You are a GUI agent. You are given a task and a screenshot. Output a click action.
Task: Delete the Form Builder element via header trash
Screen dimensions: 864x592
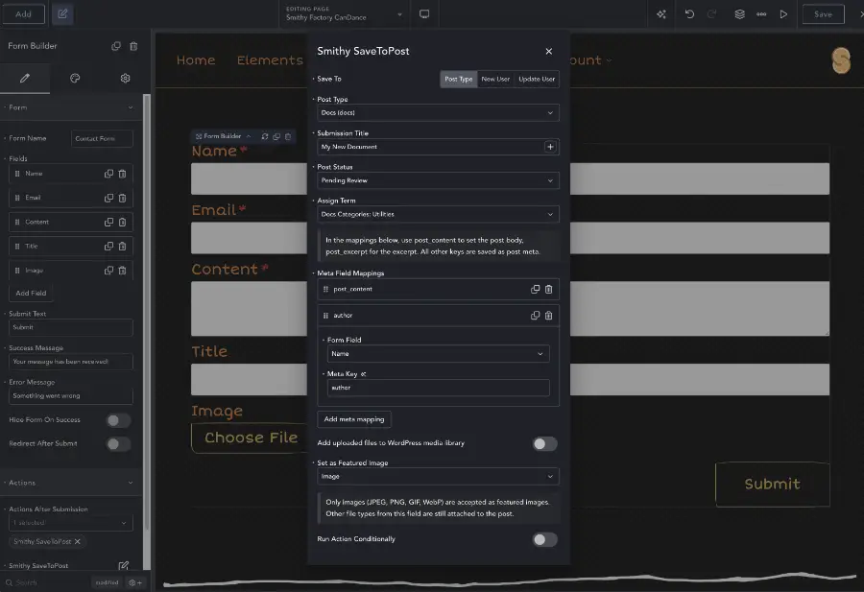133,46
